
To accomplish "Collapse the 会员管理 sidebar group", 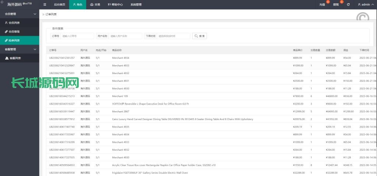I will point(35,14).
